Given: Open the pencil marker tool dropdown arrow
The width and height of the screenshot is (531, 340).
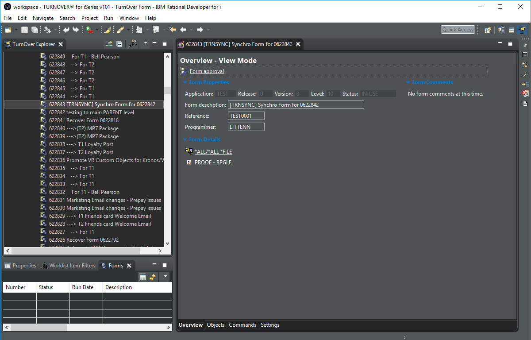Looking at the screenshot, I should point(128,30).
